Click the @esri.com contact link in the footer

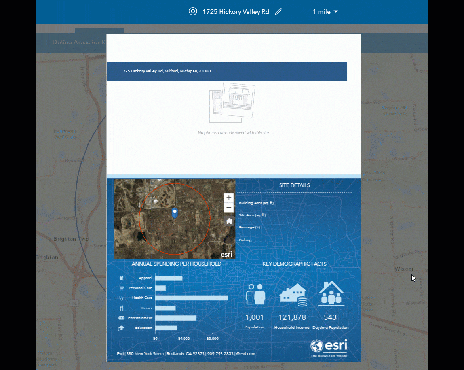pos(245,353)
